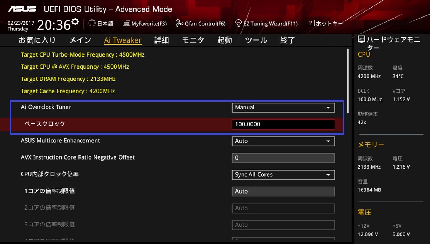Click the memory 2133 MHz value

pyautogui.click(x=369, y=167)
